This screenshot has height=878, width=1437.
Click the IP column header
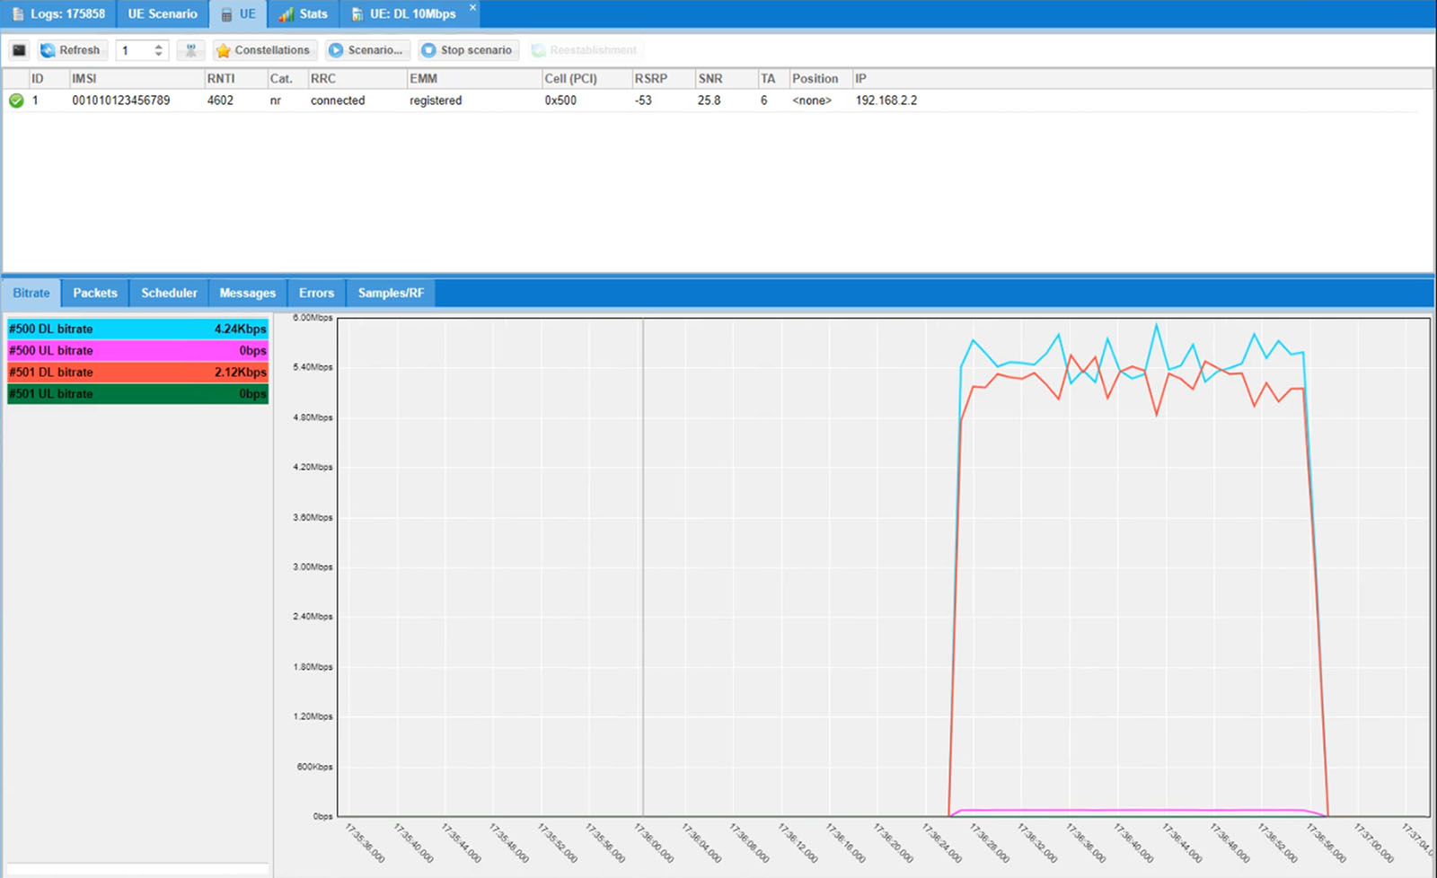pos(1141,79)
